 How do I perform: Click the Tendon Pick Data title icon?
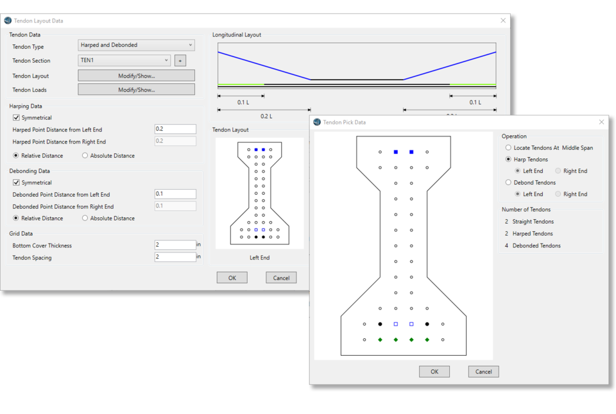tap(317, 122)
